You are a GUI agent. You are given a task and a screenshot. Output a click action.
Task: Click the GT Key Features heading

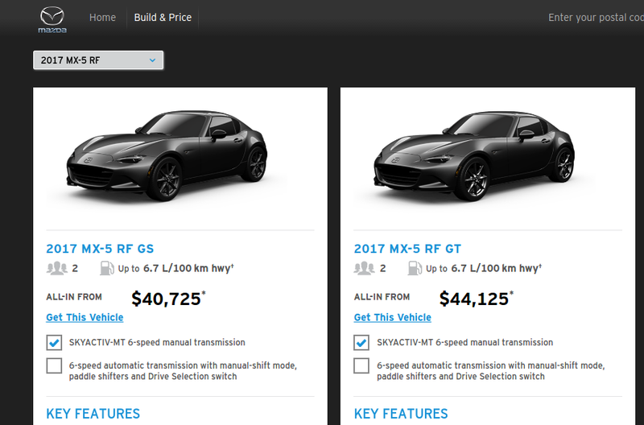click(401, 414)
